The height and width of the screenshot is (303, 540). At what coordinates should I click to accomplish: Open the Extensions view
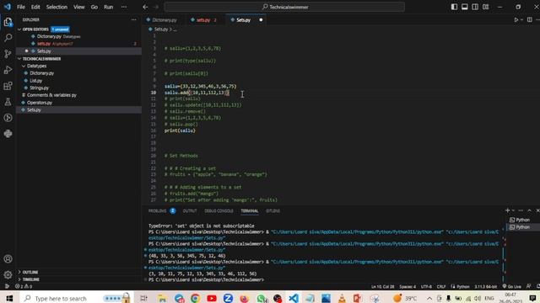pyautogui.click(x=8, y=86)
